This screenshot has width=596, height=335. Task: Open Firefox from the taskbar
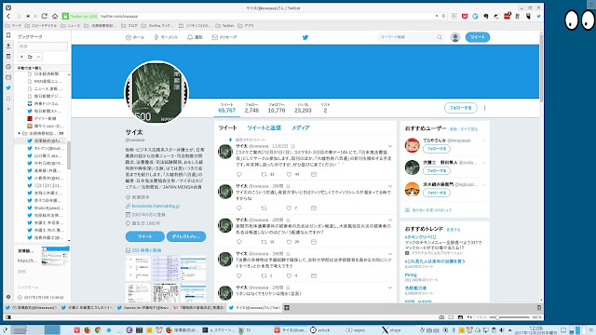[x=88, y=330]
